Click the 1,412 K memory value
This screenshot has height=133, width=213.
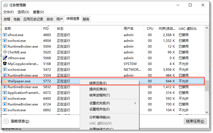(169, 87)
